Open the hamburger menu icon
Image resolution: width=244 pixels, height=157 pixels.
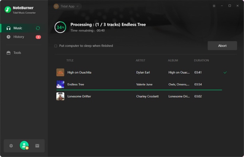point(214,6)
